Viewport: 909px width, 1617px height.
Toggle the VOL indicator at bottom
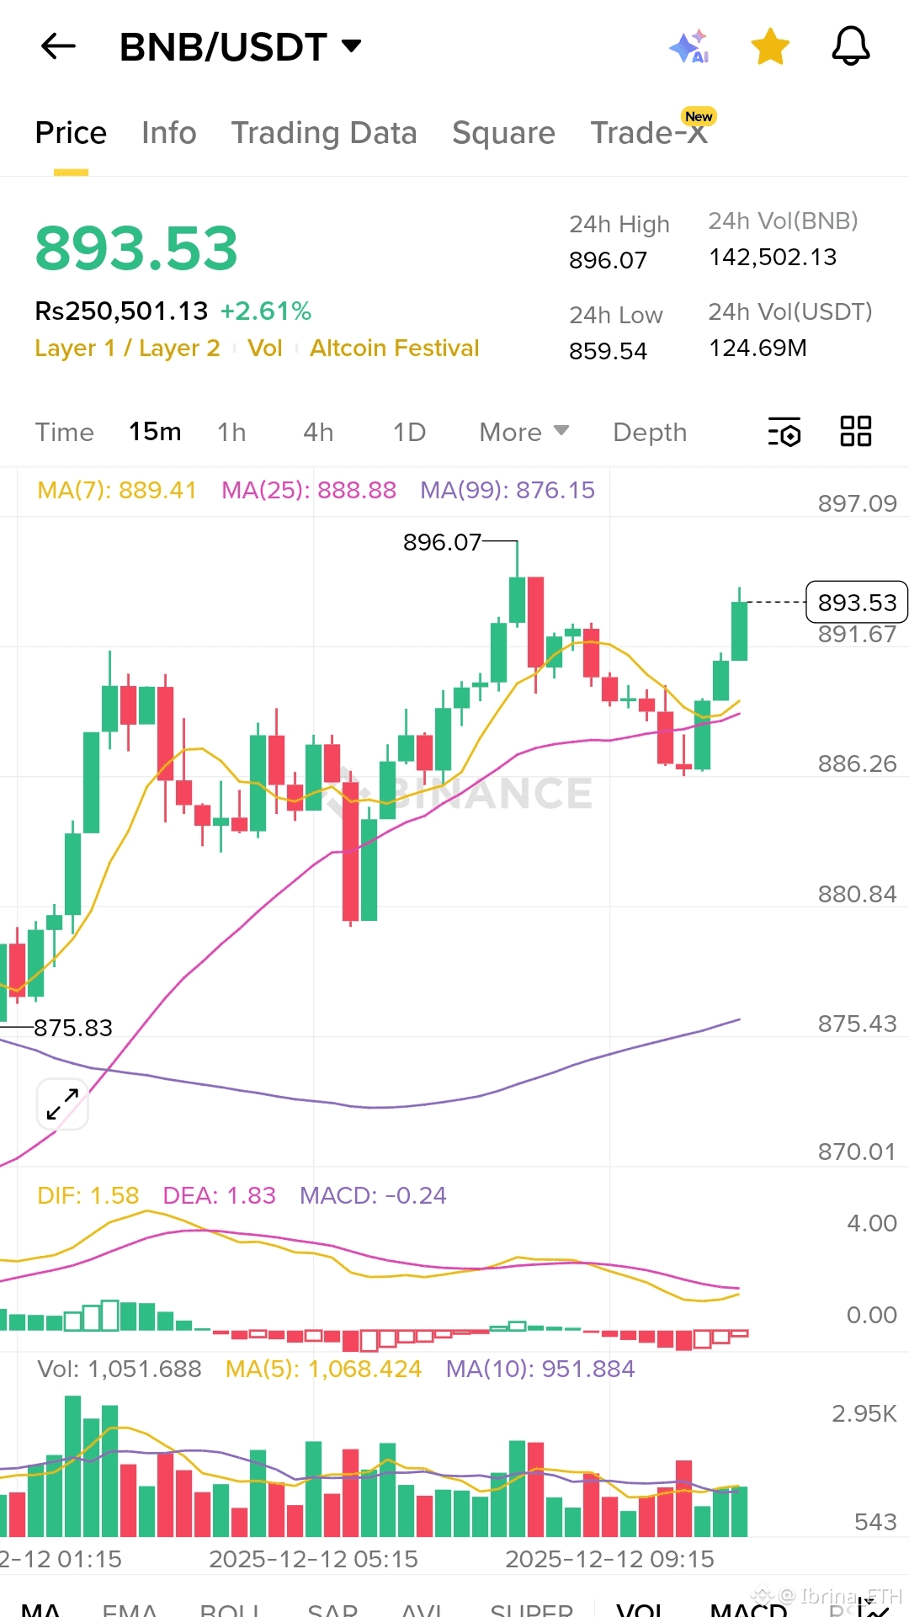640,1607
